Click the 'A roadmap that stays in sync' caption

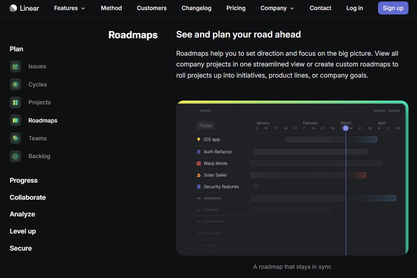click(292, 266)
